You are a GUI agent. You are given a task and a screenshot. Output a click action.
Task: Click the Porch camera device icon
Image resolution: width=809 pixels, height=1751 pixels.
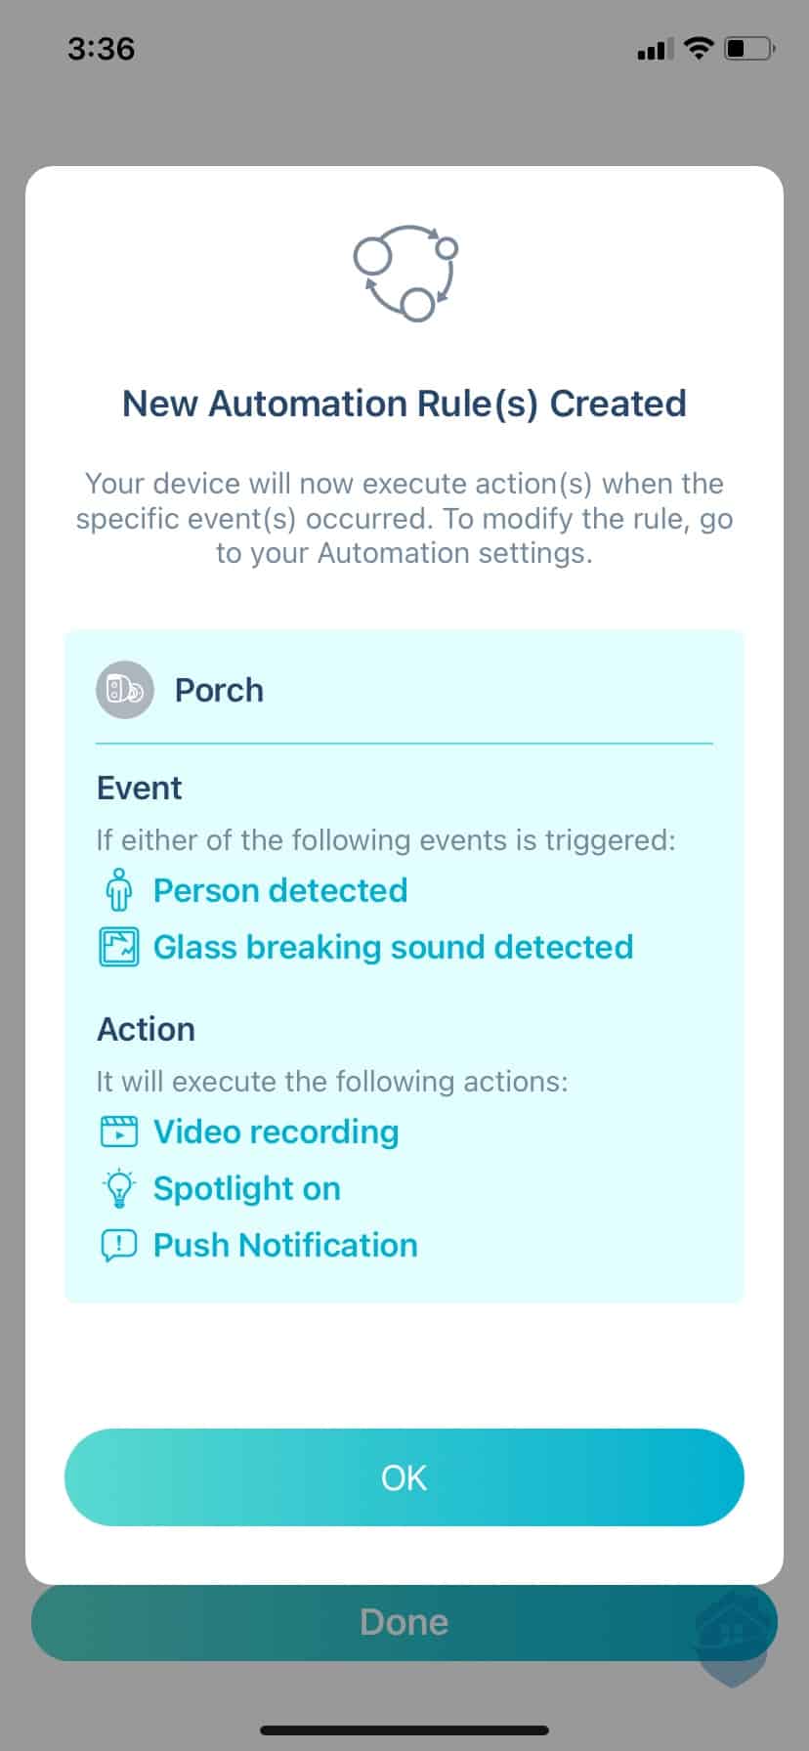(124, 690)
